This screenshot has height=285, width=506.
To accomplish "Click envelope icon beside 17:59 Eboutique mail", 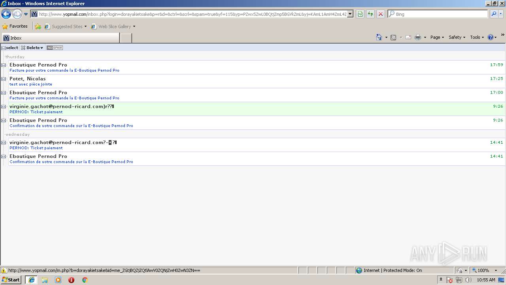I will coord(4,65).
